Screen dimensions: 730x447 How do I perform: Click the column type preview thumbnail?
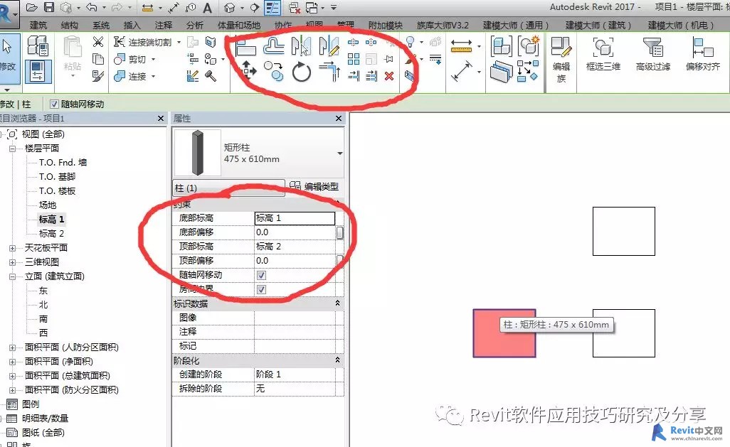pyautogui.click(x=197, y=153)
